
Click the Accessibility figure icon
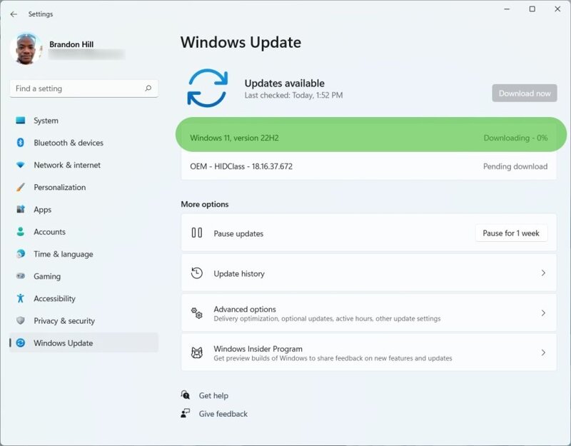tap(21, 298)
